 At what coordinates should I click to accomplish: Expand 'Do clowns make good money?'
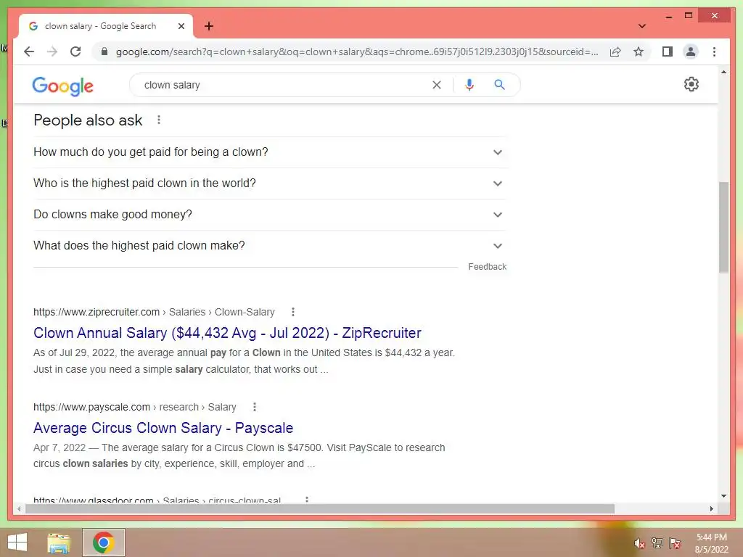[x=270, y=215]
